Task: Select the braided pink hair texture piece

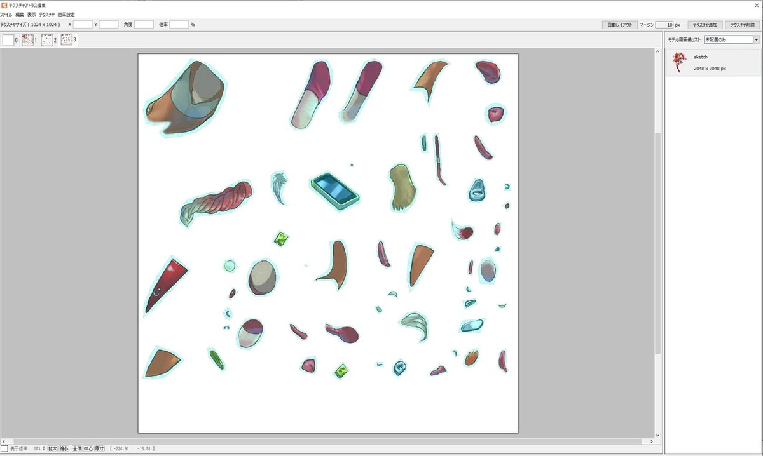Action: coord(216,203)
